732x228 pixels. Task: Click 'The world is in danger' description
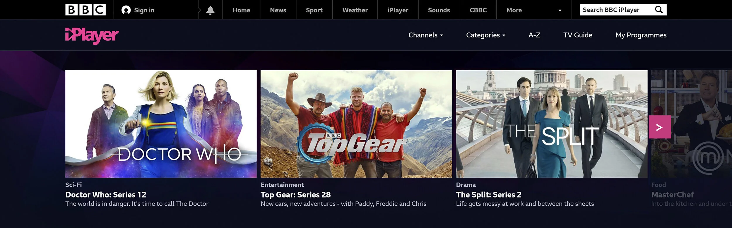[137, 204]
